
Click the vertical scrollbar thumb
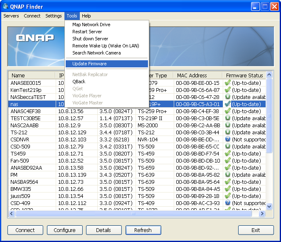tap(269, 116)
